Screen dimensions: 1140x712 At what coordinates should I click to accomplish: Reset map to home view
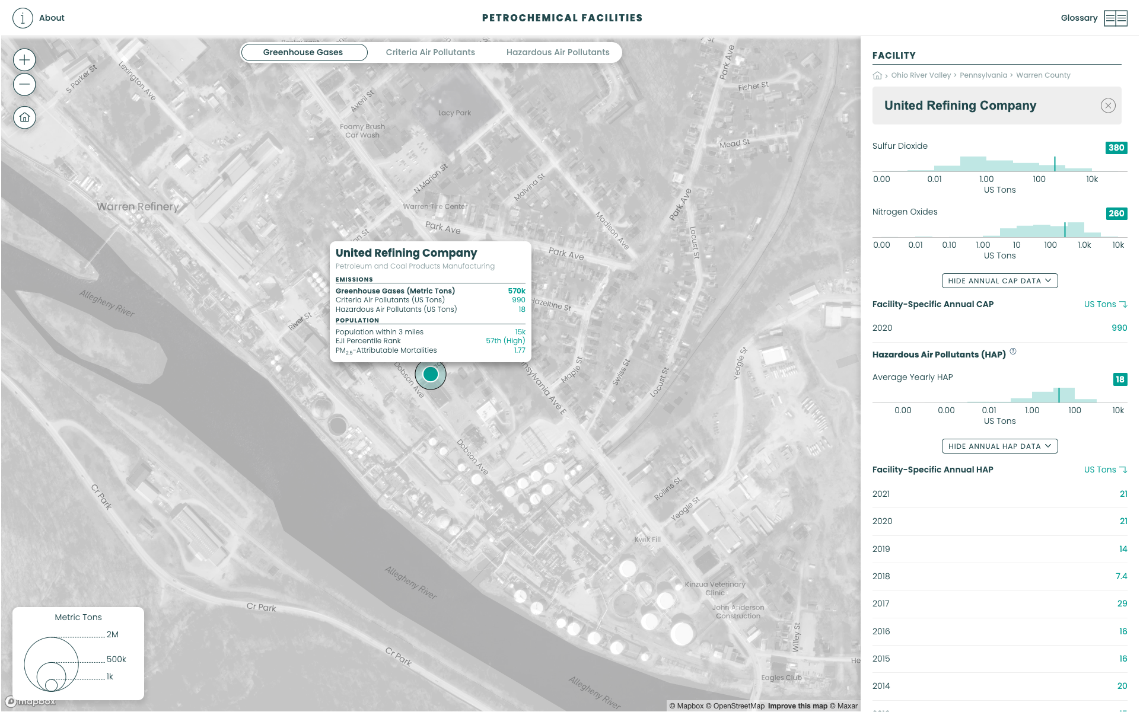(x=24, y=117)
